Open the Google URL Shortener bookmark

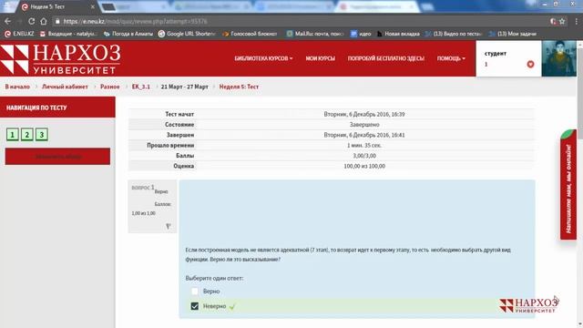(187, 34)
